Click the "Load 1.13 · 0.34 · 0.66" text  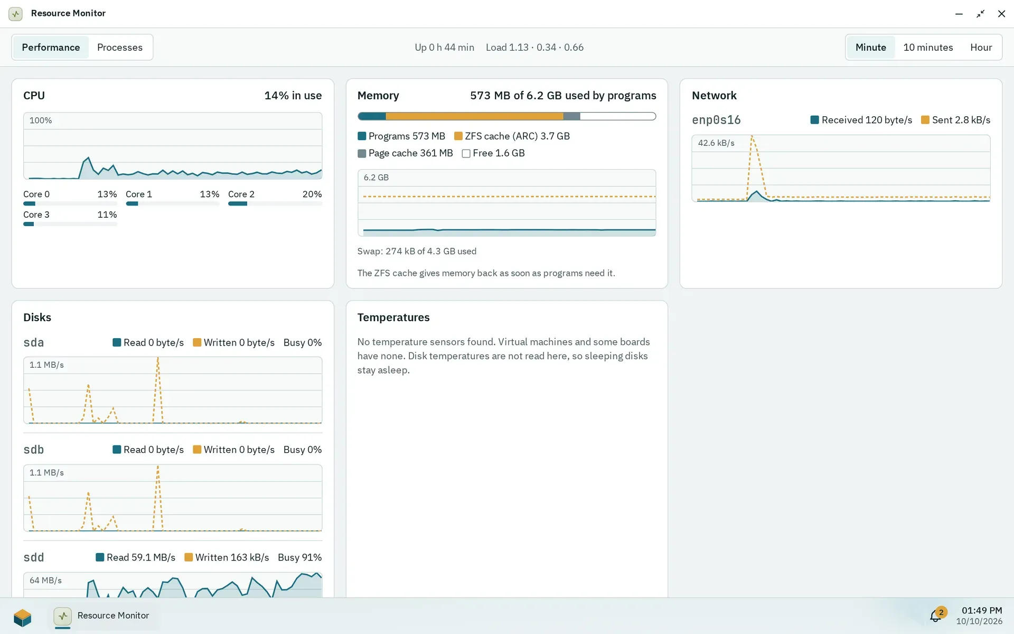point(534,48)
